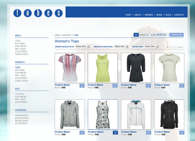Viewport: 195px width, 141px height.
Task: Open Women's Wet Gear category
Action: [20, 76]
